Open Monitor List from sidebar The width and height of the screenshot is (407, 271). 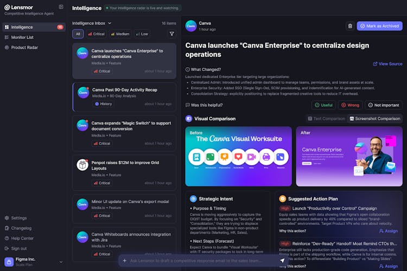(x=22, y=37)
